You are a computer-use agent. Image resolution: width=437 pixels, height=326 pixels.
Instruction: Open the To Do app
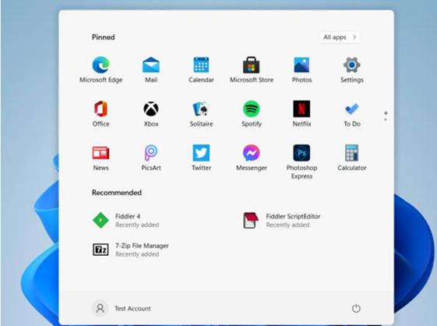352,114
